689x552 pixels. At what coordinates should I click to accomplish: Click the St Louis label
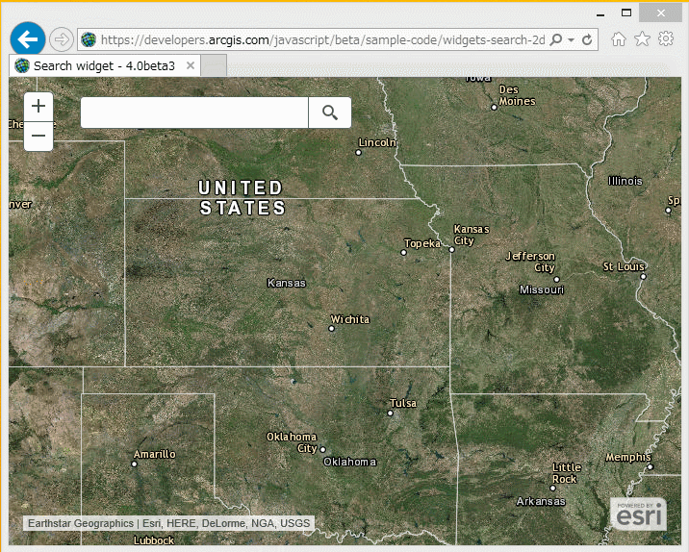tap(624, 266)
